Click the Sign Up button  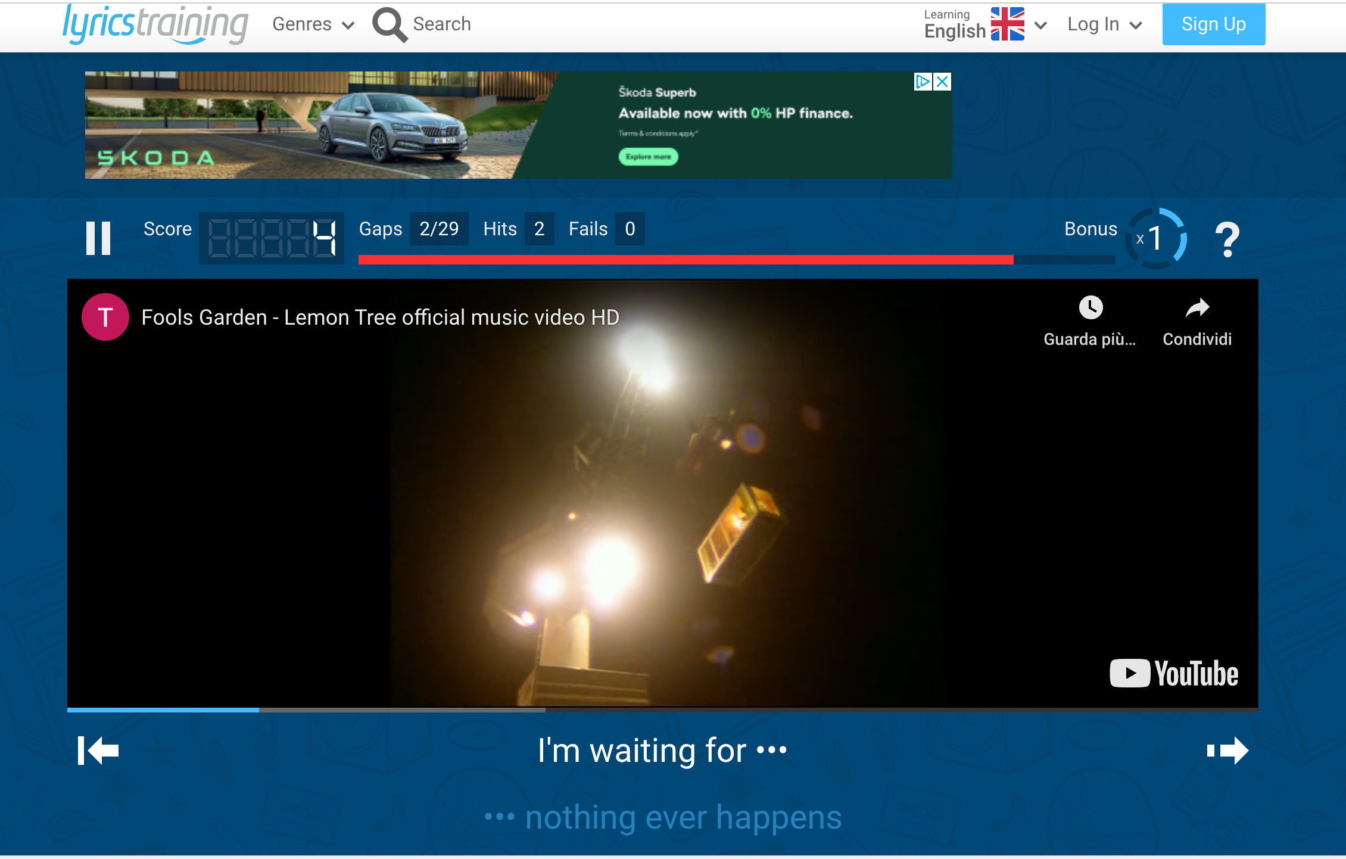click(1213, 24)
